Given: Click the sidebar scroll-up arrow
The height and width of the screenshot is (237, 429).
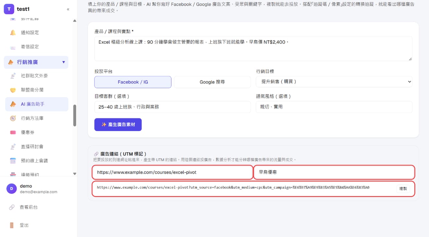Looking at the screenshot, I should (75, 21).
